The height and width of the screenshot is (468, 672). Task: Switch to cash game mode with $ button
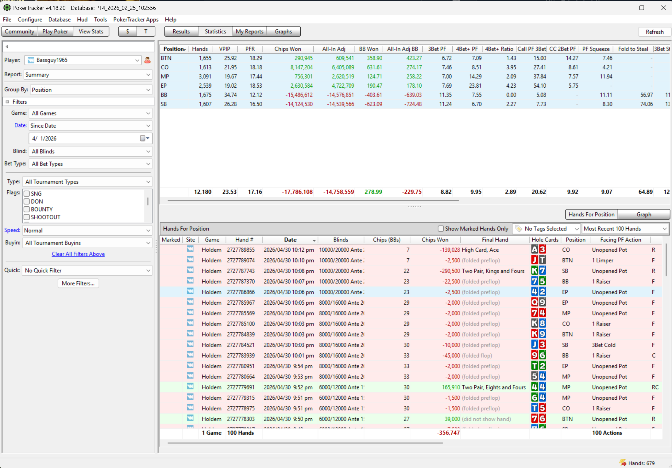coord(128,31)
